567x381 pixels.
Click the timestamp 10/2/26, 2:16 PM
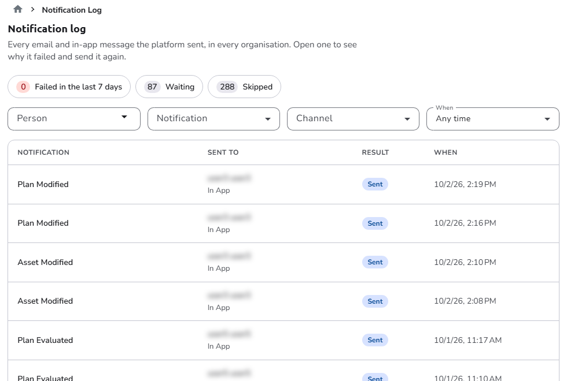(x=465, y=223)
